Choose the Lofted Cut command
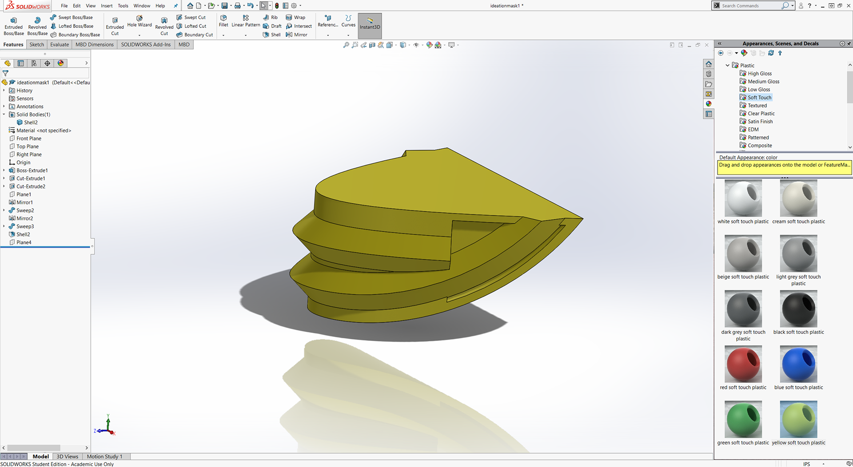The image size is (853, 467). tap(191, 26)
